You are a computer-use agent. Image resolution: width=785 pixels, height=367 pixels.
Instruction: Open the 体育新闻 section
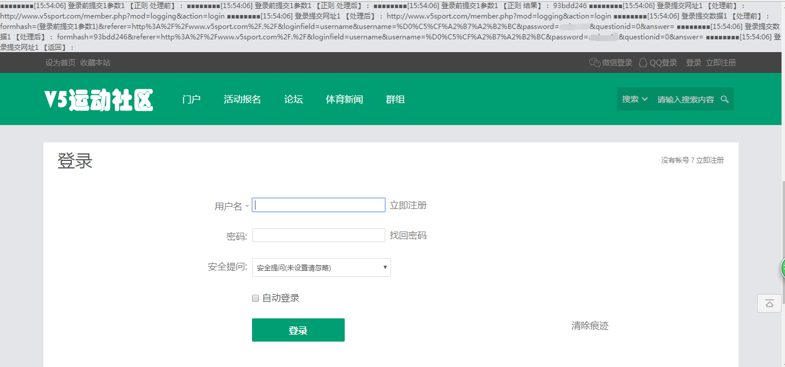[x=344, y=100]
